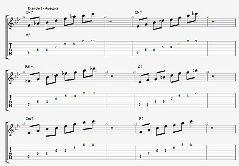239x166 pixels.
Task: Select the F7 chord label
Action: [141, 119]
